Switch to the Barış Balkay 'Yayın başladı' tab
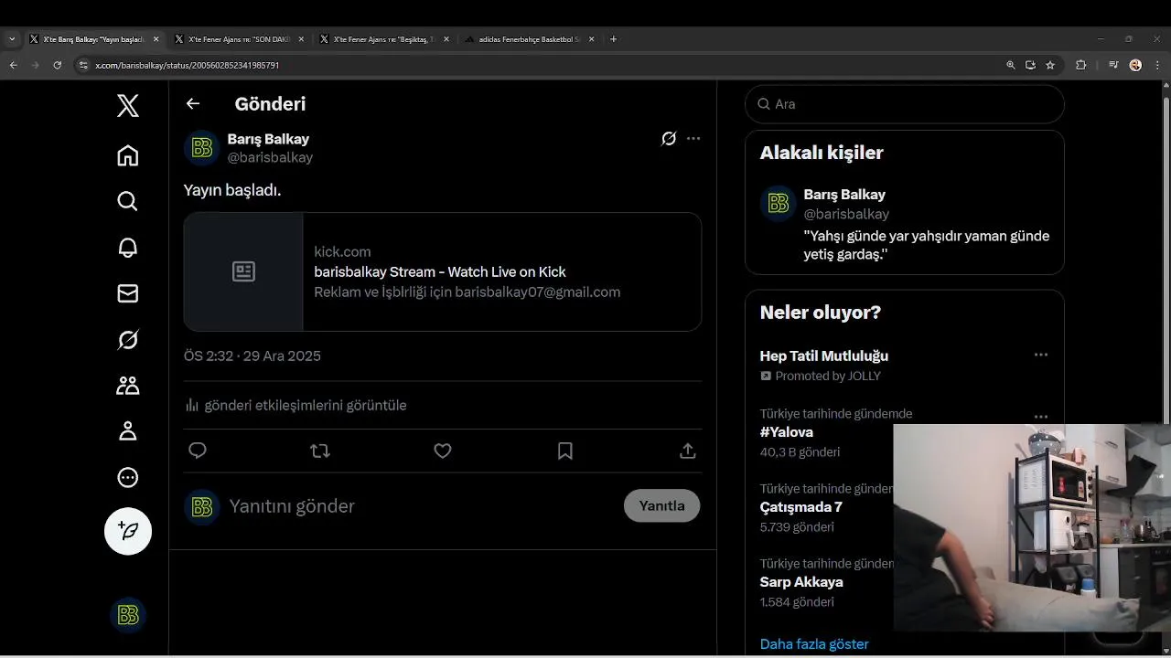1171x658 pixels. (x=93, y=39)
